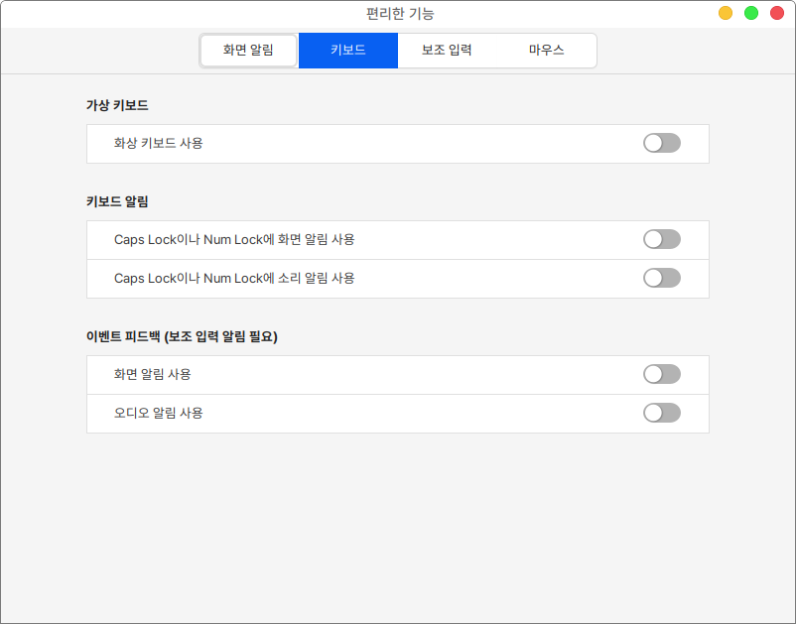Close the window with the red button
Viewport: 796px width, 624px height.
[x=777, y=13]
